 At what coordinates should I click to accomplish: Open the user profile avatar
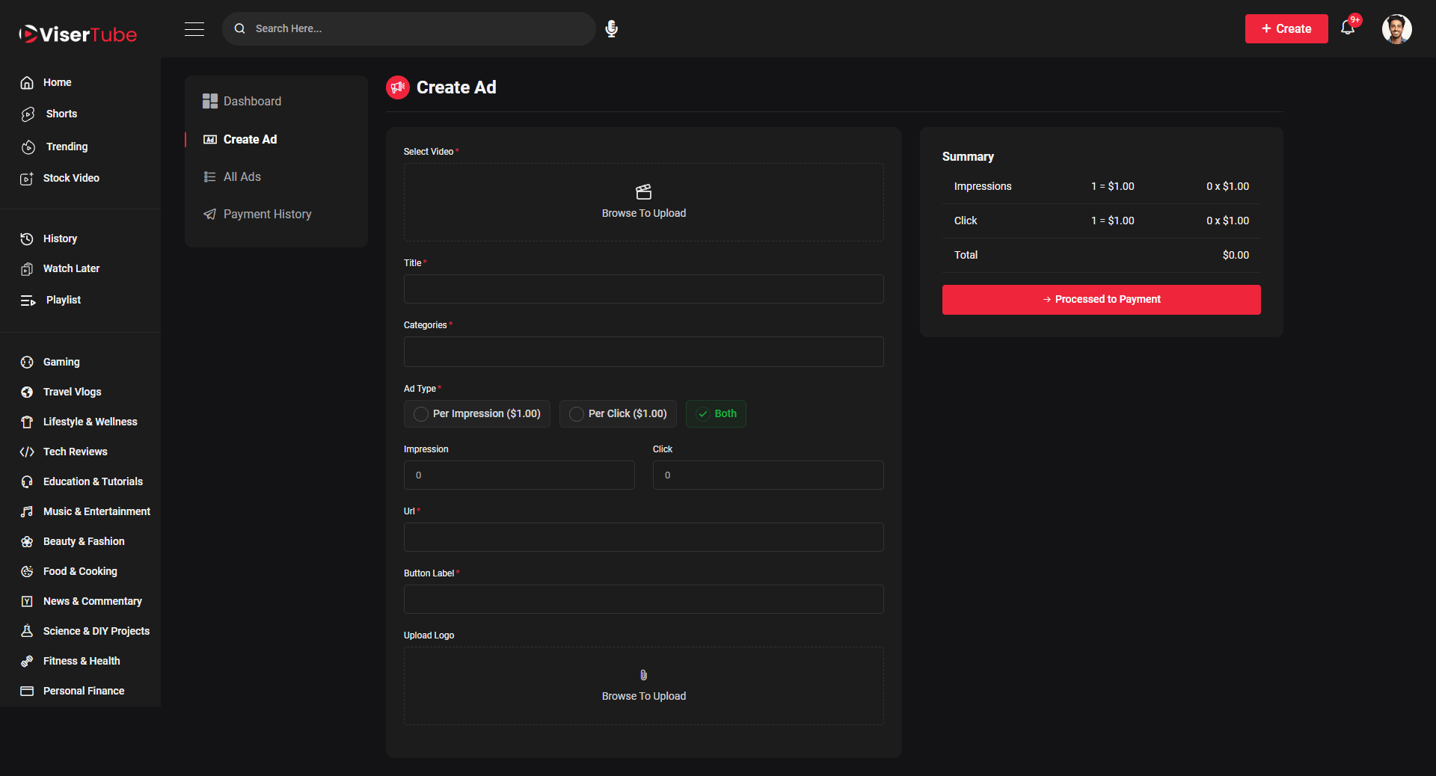(x=1396, y=29)
